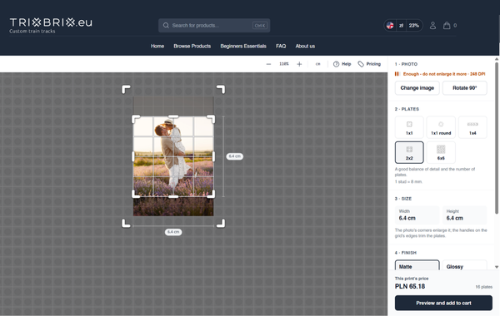Click the grid's top-right corner handle
This screenshot has width=500, height=316.
click(x=211, y=119)
